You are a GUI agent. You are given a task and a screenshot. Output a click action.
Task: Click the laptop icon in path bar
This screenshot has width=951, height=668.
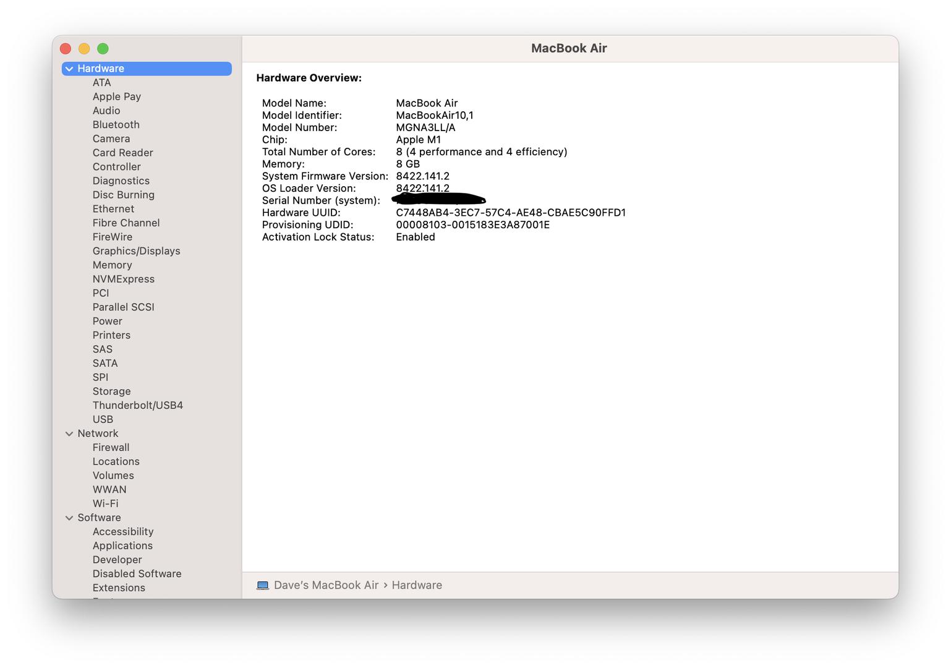pyautogui.click(x=263, y=585)
